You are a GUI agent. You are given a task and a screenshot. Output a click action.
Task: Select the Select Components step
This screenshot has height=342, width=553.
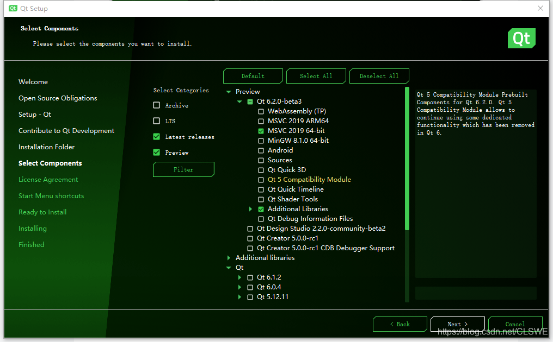pyautogui.click(x=50, y=163)
